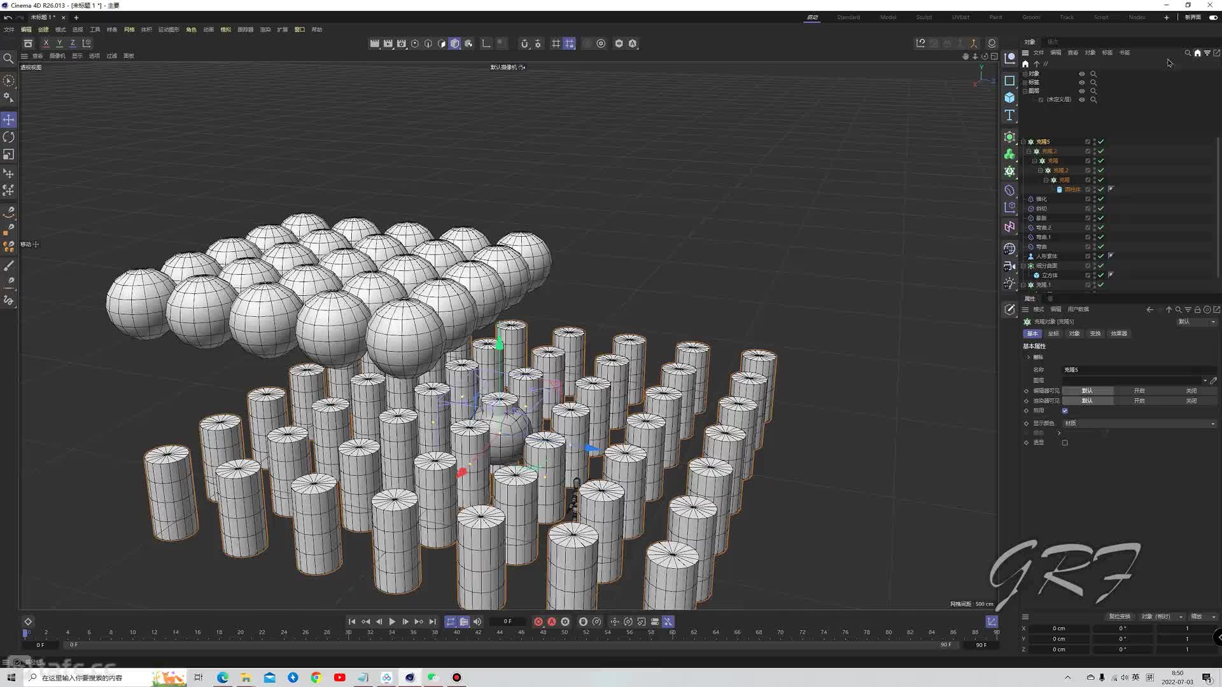Click the 名称 field containing 克隆5

coord(1139,370)
